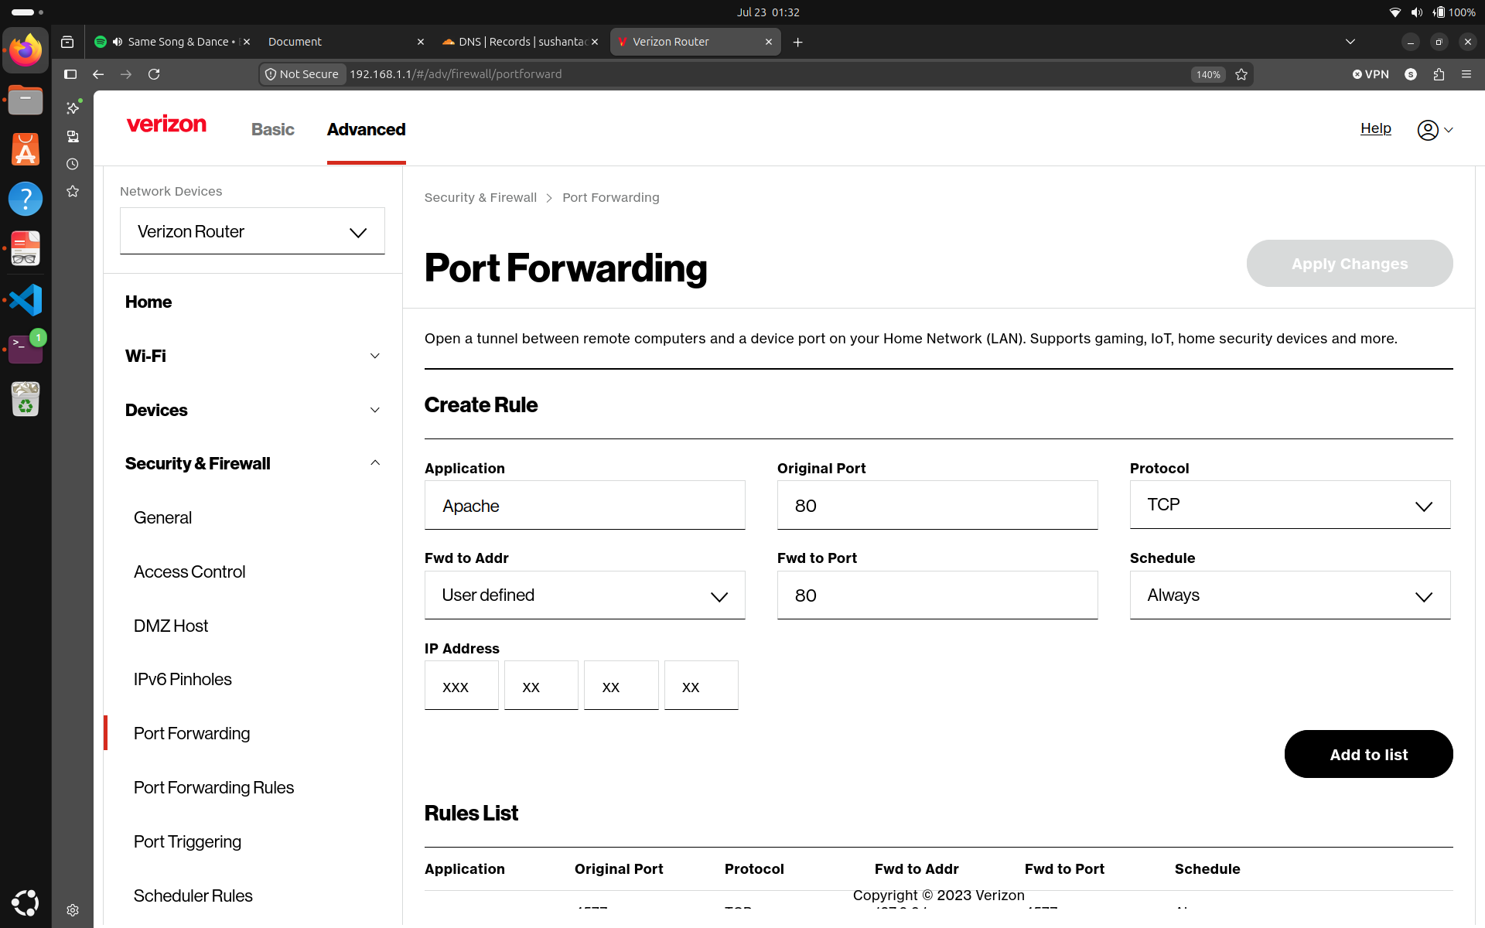
Task: Show applications via Ubuntu logo
Action: [26, 902]
